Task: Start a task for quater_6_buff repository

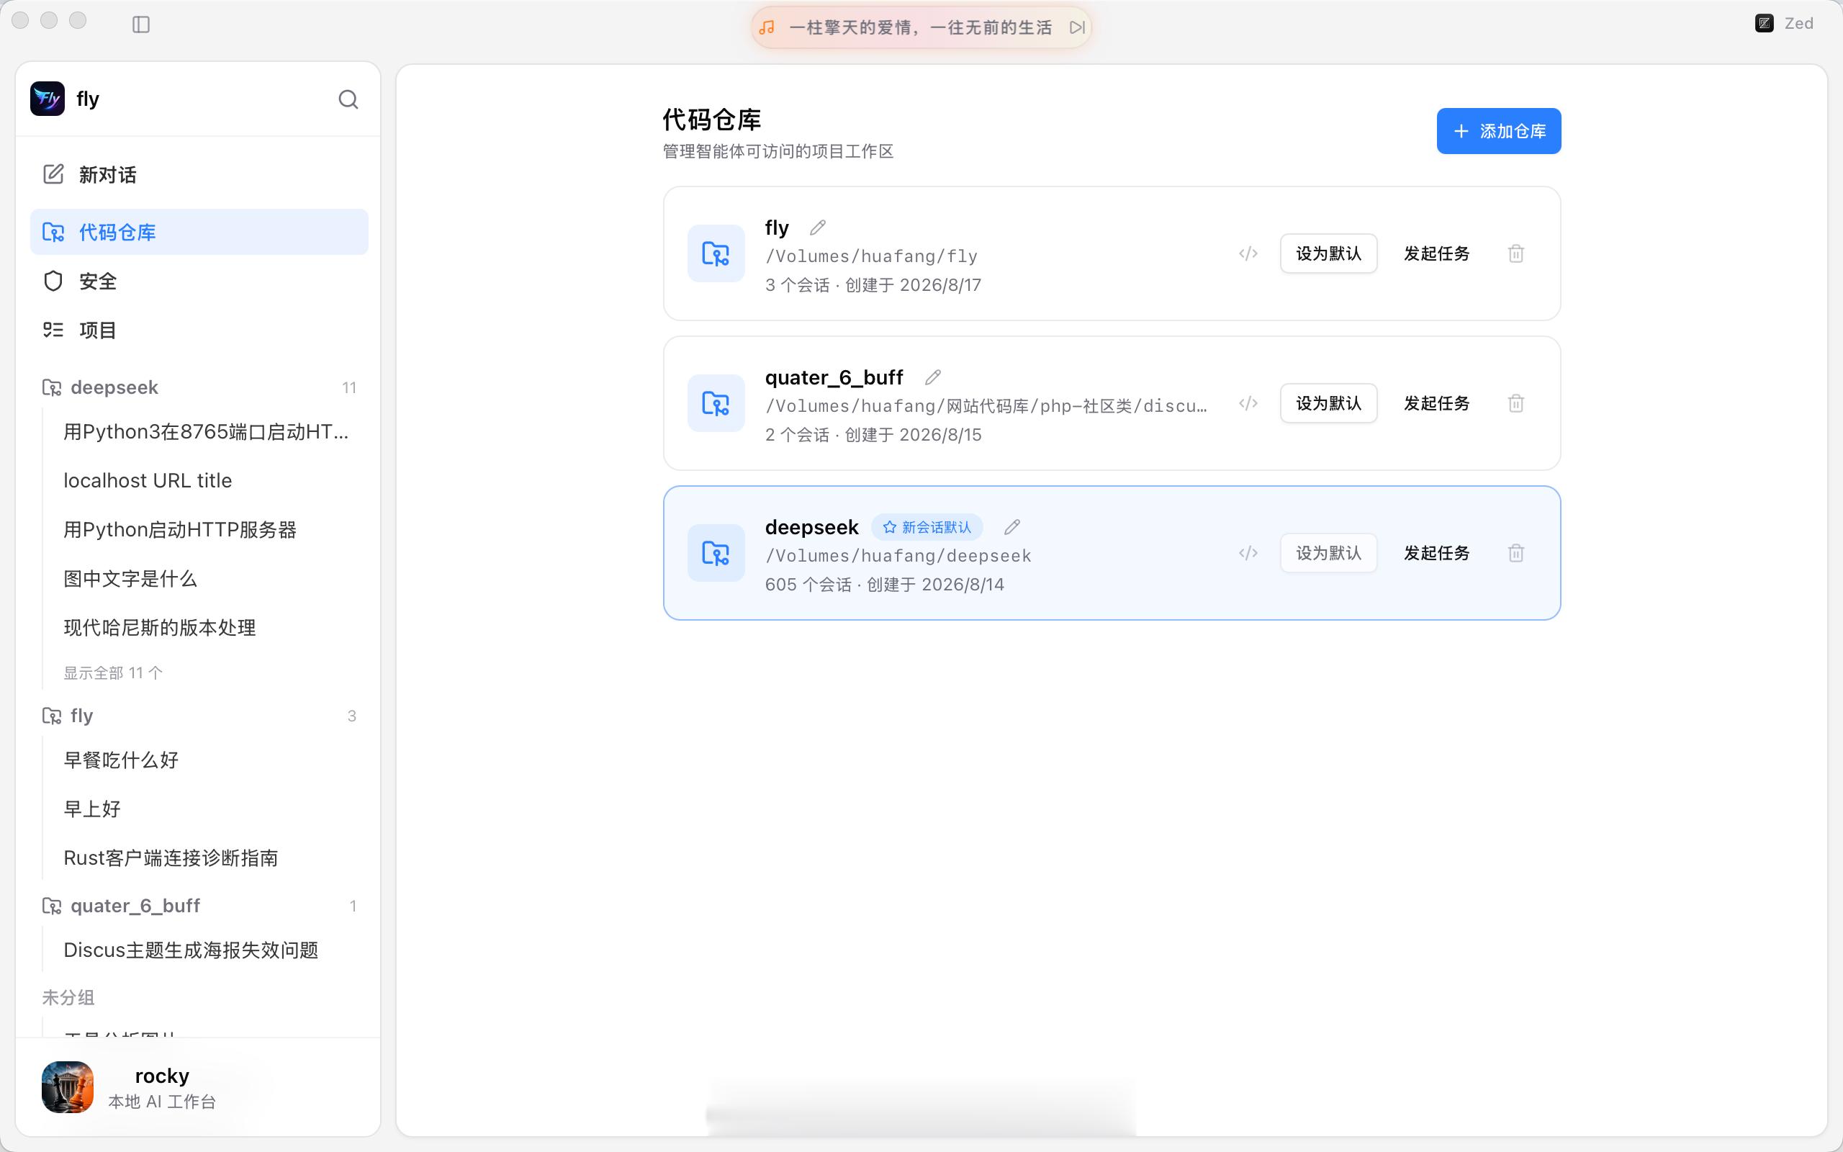Action: coord(1436,403)
